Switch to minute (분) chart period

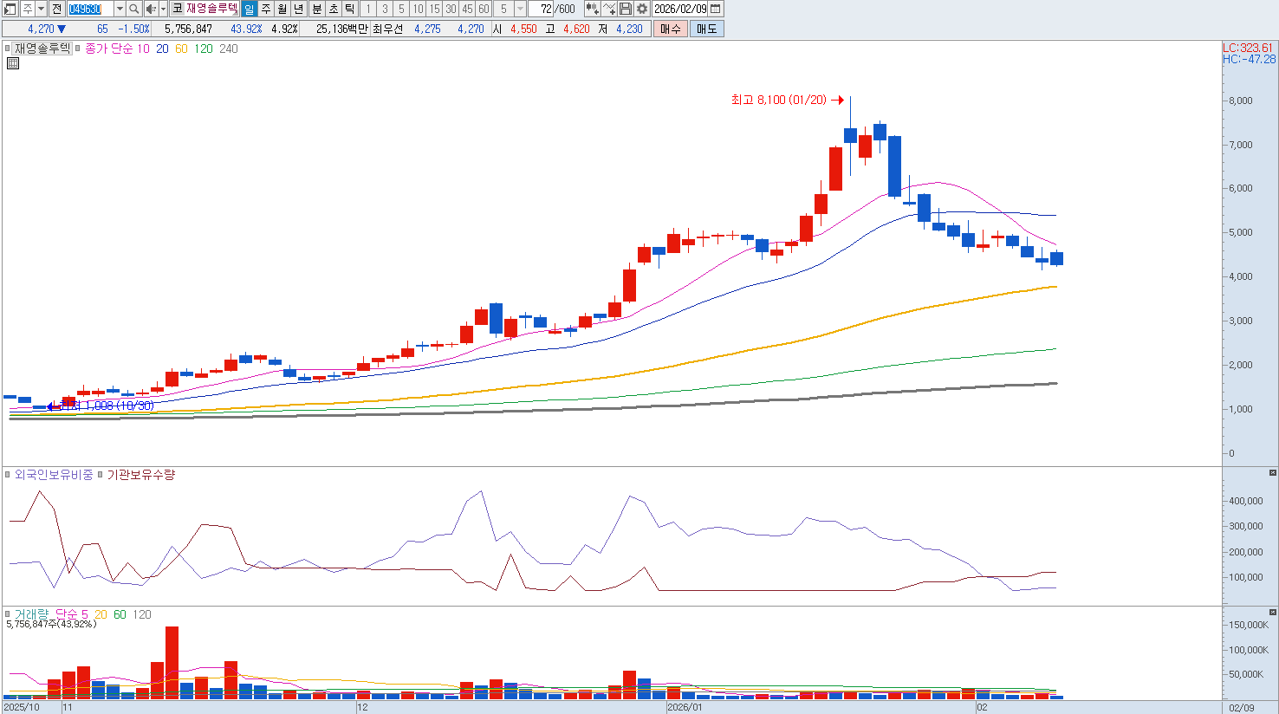[316, 9]
